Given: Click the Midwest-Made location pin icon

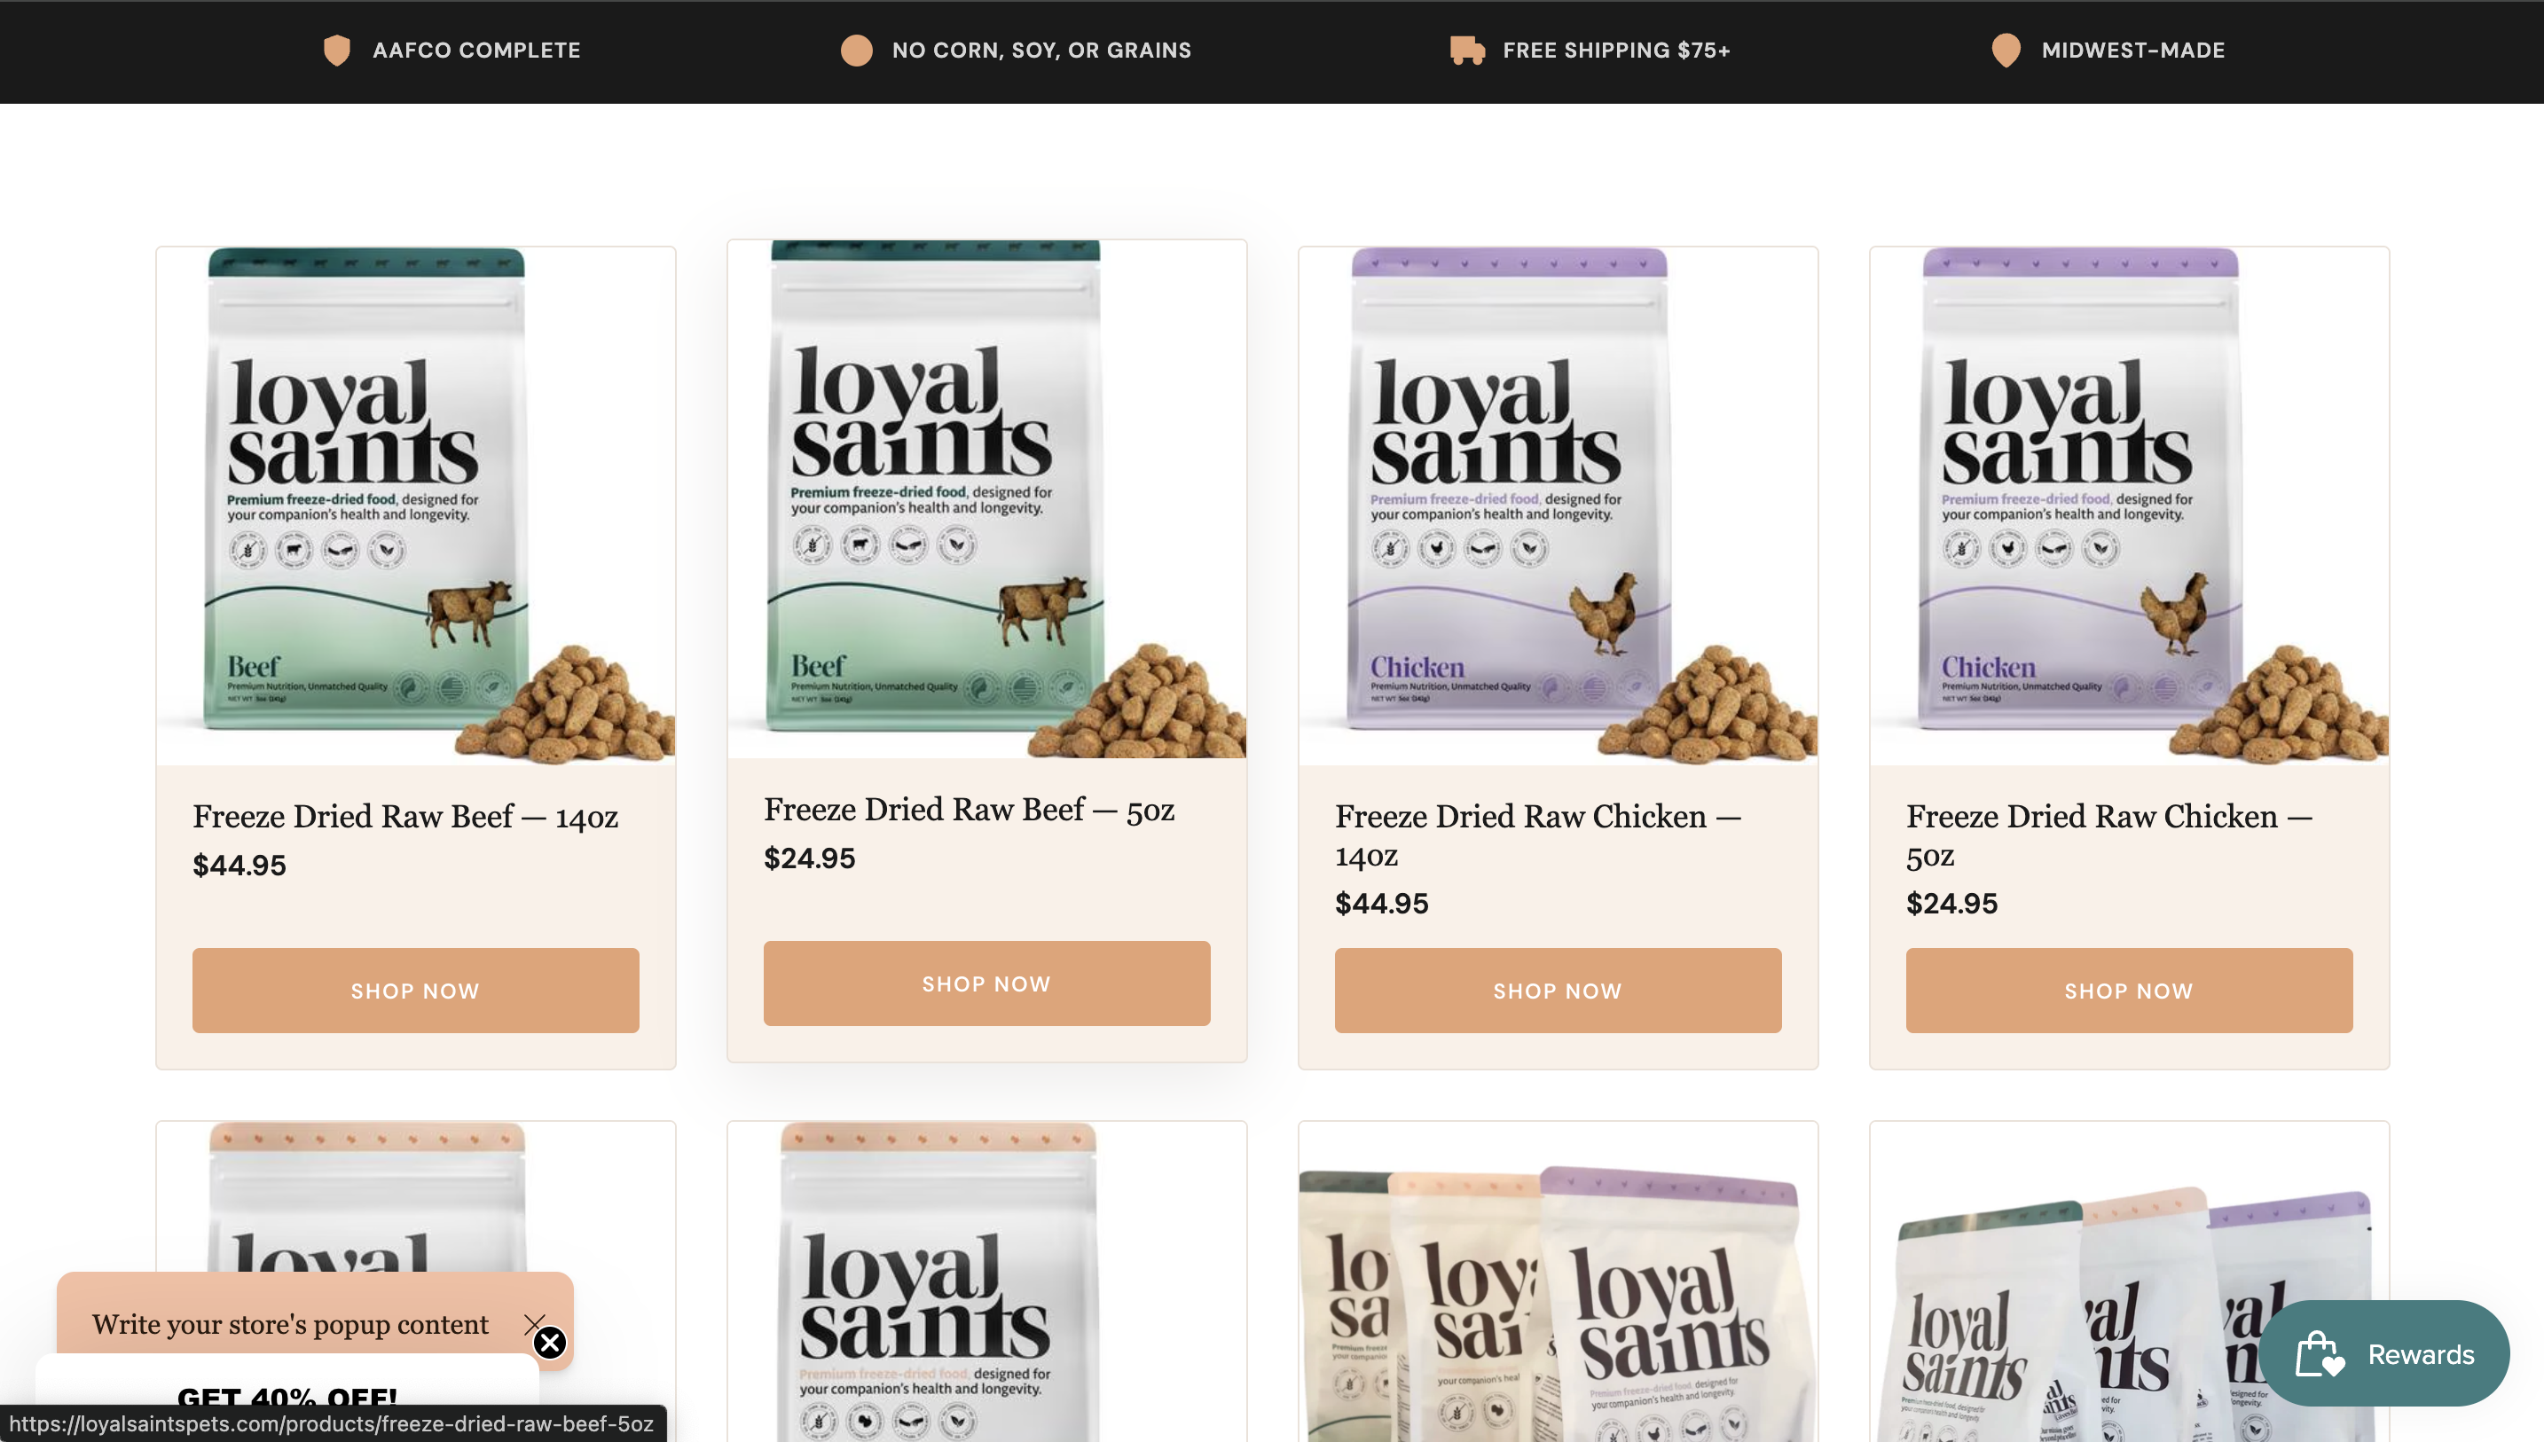Looking at the screenshot, I should click(2006, 51).
